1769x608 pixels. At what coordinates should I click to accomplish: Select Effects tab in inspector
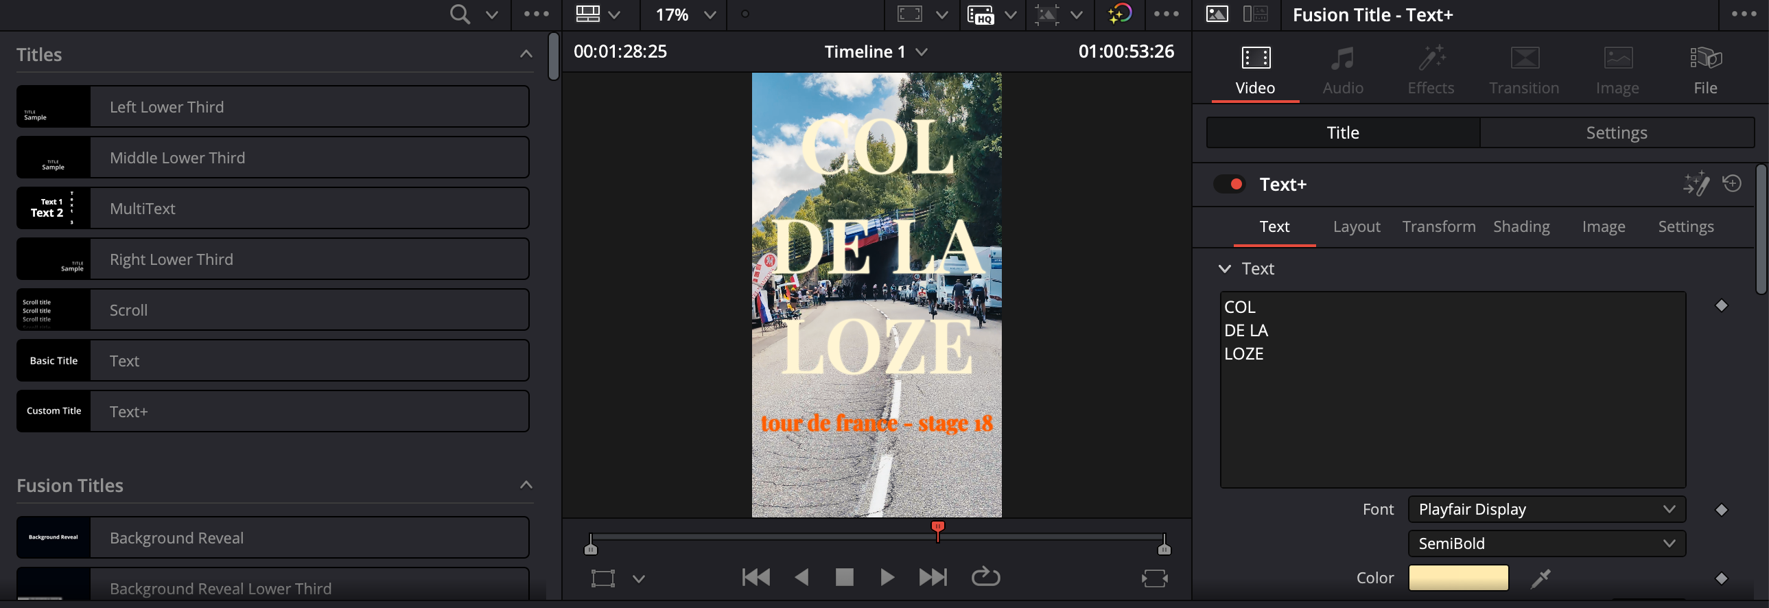click(x=1431, y=71)
